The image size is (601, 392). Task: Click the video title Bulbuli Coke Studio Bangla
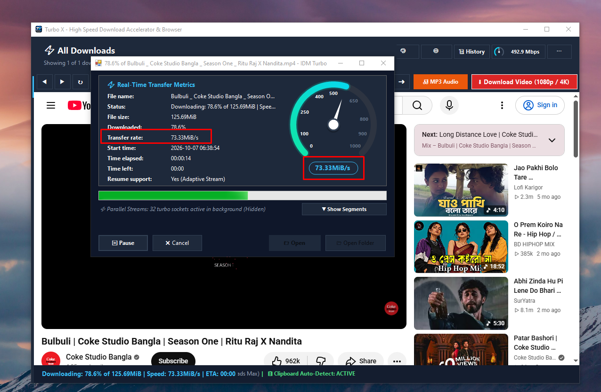[171, 341]
